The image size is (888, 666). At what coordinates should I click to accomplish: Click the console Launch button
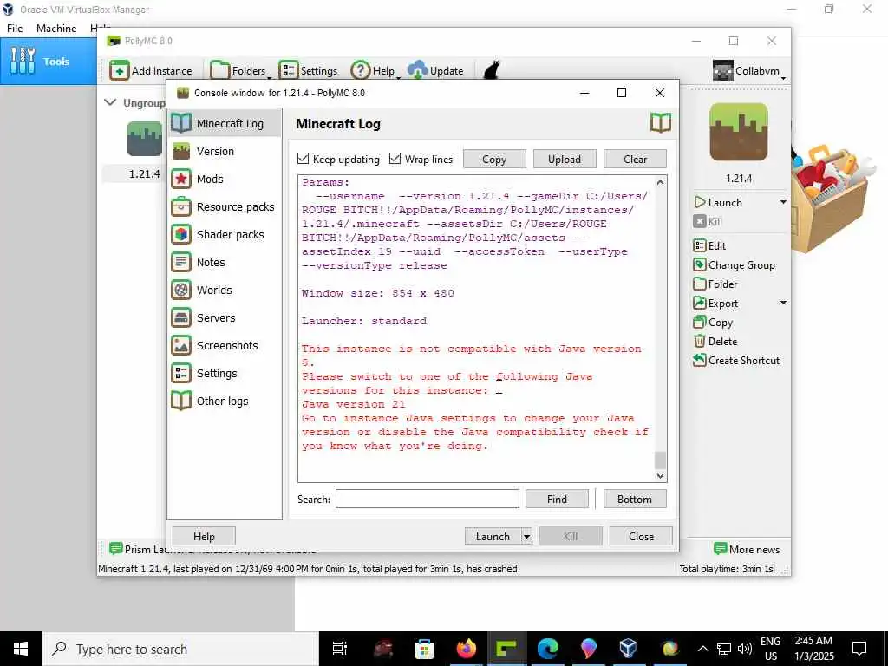point(493,536)
